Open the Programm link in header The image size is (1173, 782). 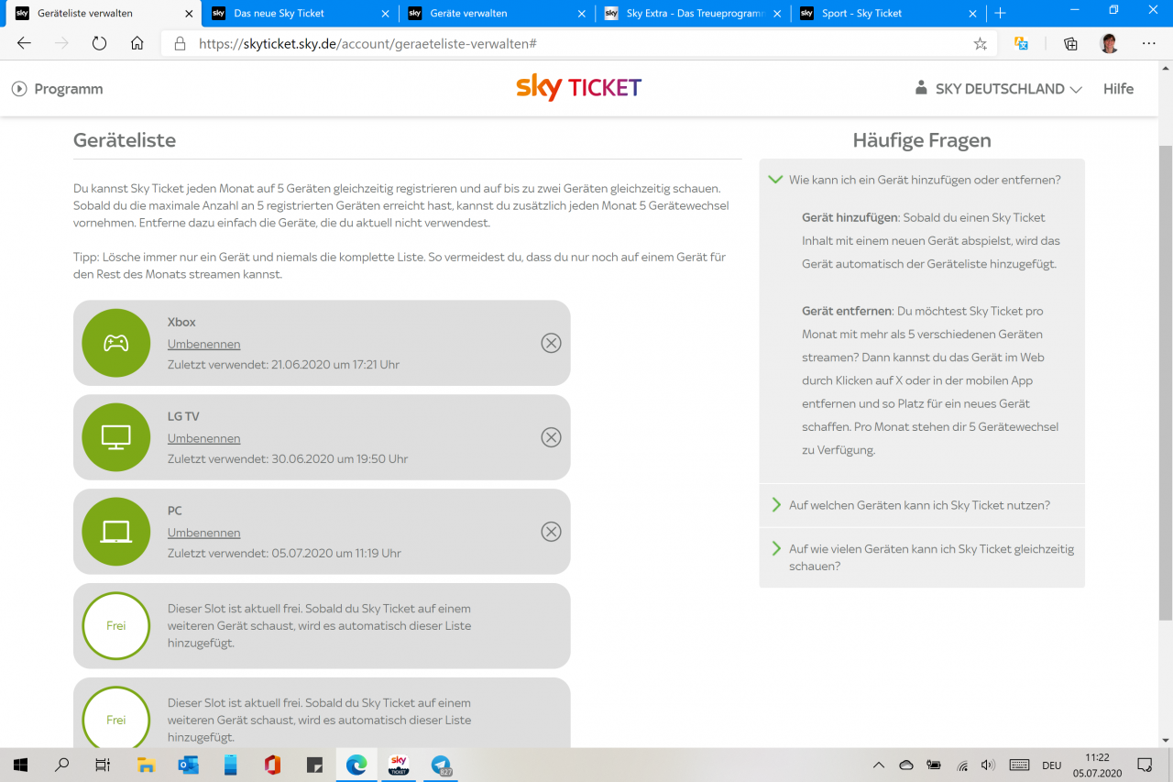click(x=57, y=89)
